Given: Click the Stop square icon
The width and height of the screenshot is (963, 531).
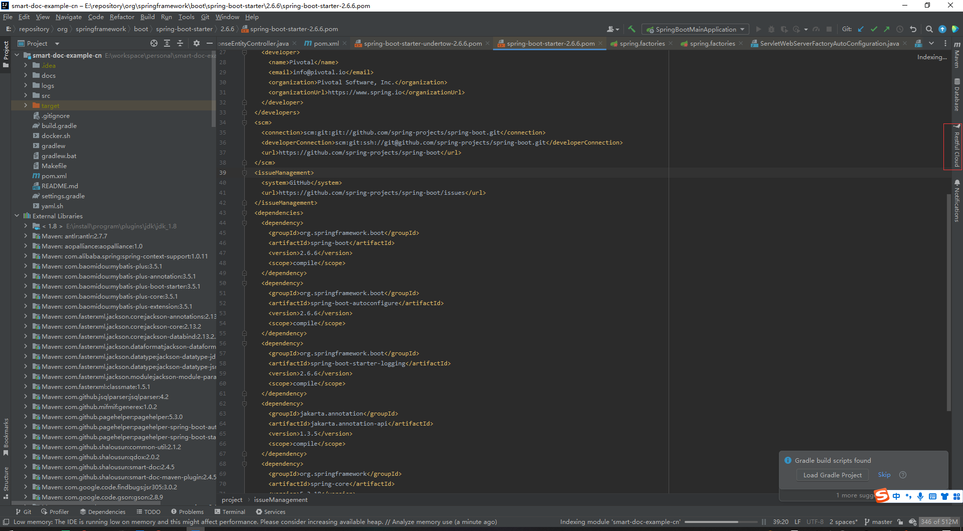Looking at the screenshot, I should tap(829, 29).
